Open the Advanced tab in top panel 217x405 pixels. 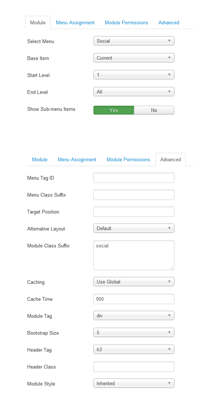pyautogui.click(x=169, y=23)
